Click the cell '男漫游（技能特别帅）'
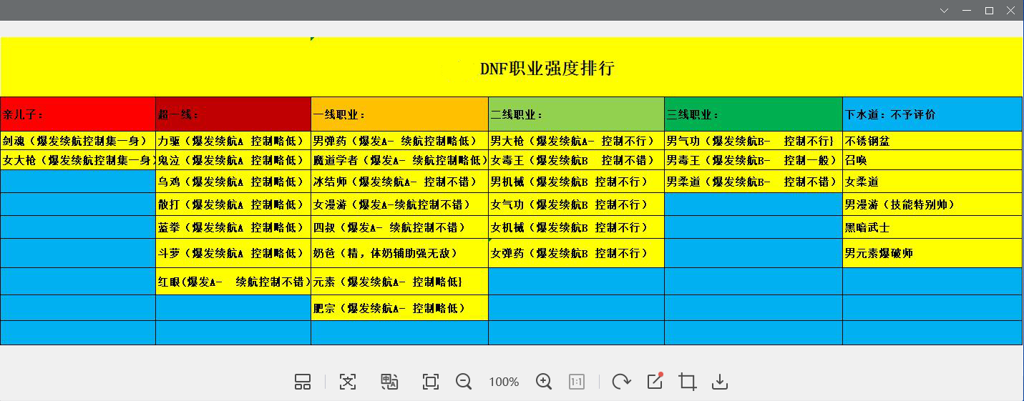The width and height of the screenshot is (1024, 401). (932, 204)
